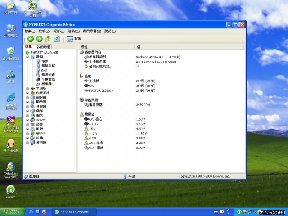The width and height of the screenshot is (288, 216).
Task: Open 千千靜聽 desktop shortcut
Action: click(x=11, y=146)
